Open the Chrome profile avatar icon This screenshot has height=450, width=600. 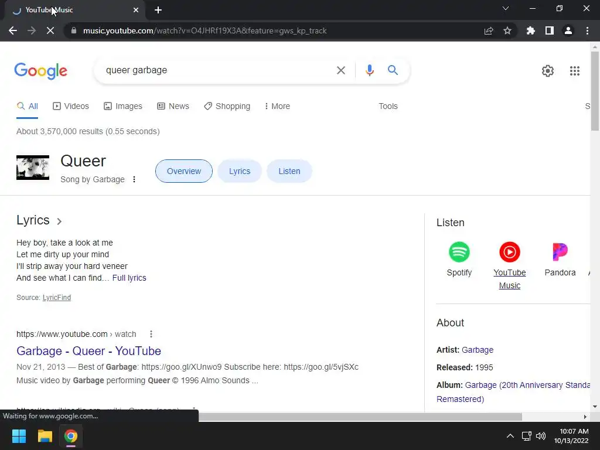[x=568, y=30]
